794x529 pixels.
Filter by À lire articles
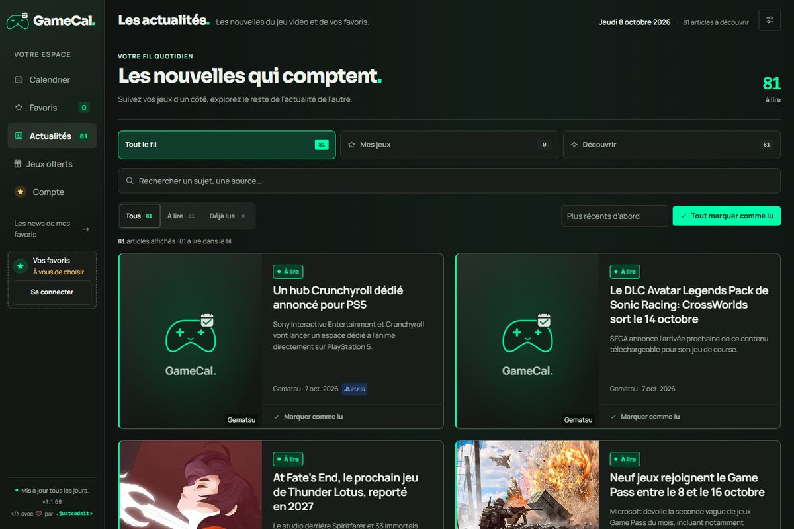[x=181, y=216]
